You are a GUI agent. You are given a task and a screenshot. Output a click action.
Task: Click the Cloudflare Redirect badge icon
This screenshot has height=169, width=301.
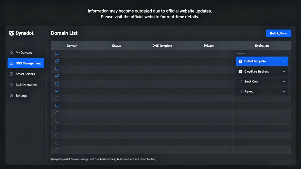240,71
